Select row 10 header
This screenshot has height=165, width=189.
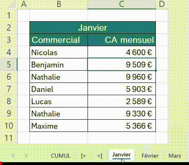[x=9, y=125]
